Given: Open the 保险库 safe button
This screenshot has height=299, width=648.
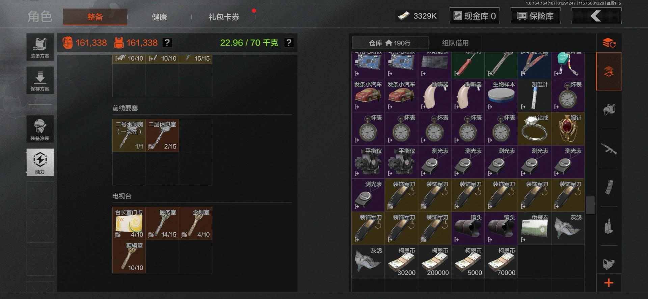Looking at the screenshot, I should (536, 16).
